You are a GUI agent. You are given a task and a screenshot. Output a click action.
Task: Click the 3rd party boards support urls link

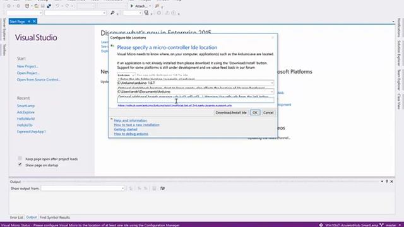click(x=175, y=105)
